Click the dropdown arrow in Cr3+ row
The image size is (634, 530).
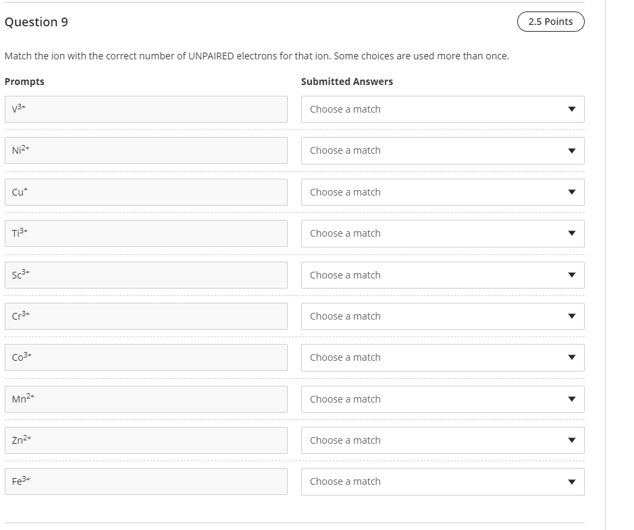coord(571,316)
